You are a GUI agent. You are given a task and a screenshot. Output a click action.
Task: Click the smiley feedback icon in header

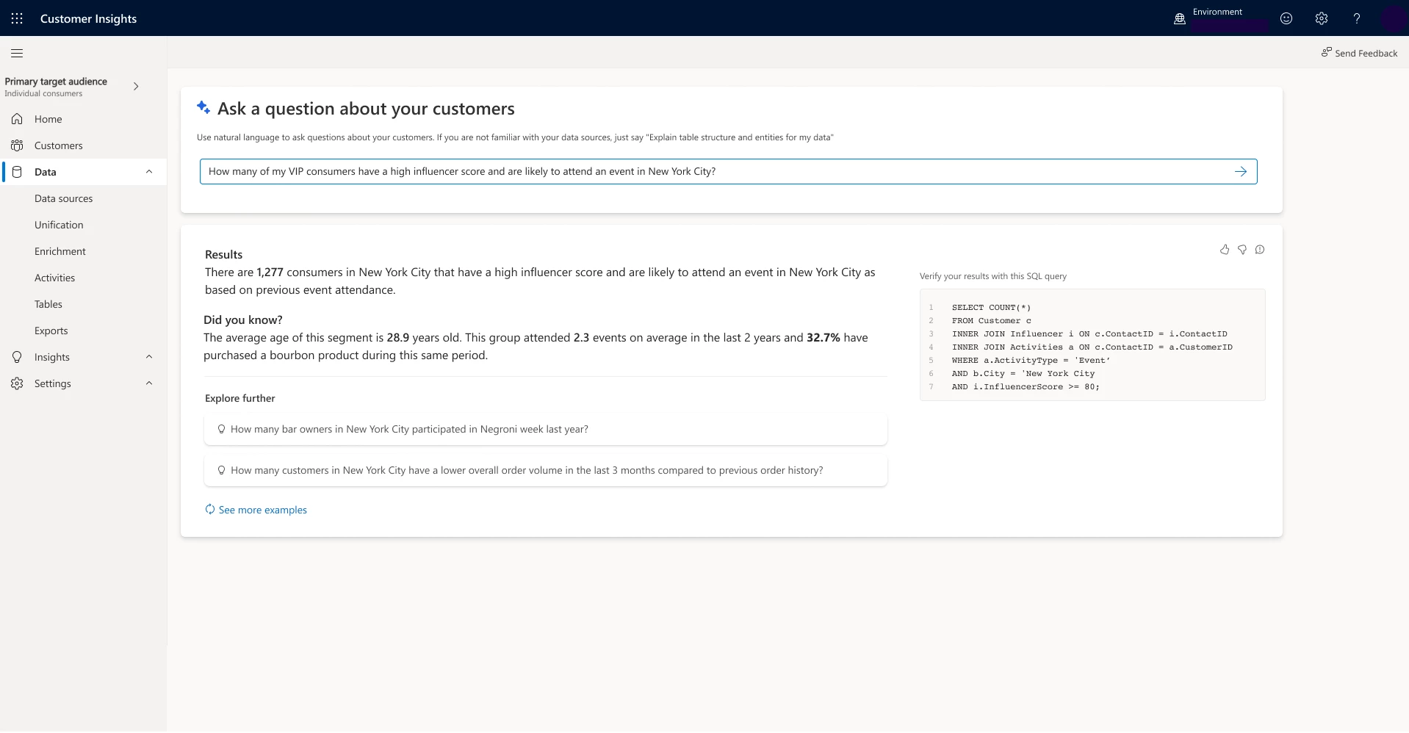(1286, 18)
